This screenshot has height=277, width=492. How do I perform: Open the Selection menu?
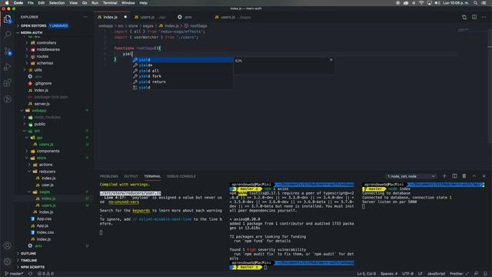[x=57, y=3]
